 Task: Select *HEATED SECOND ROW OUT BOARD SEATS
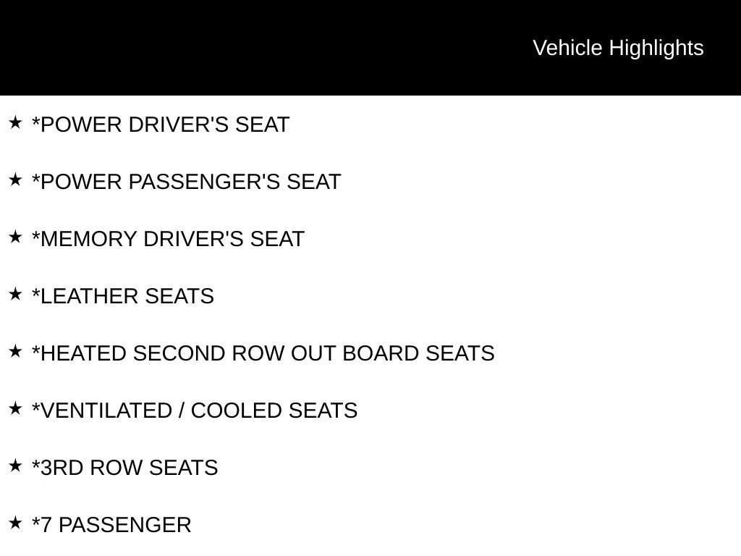point(263,353)
